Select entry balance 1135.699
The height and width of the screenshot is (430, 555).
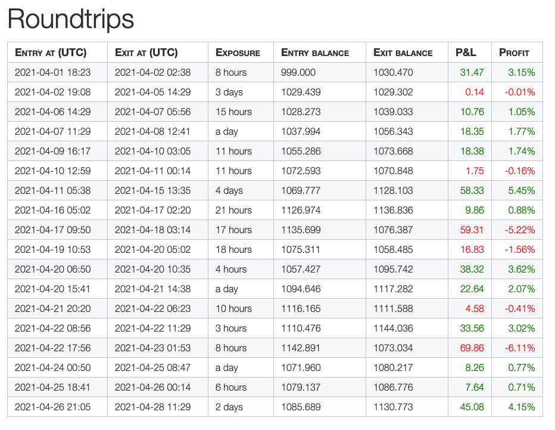301,230
